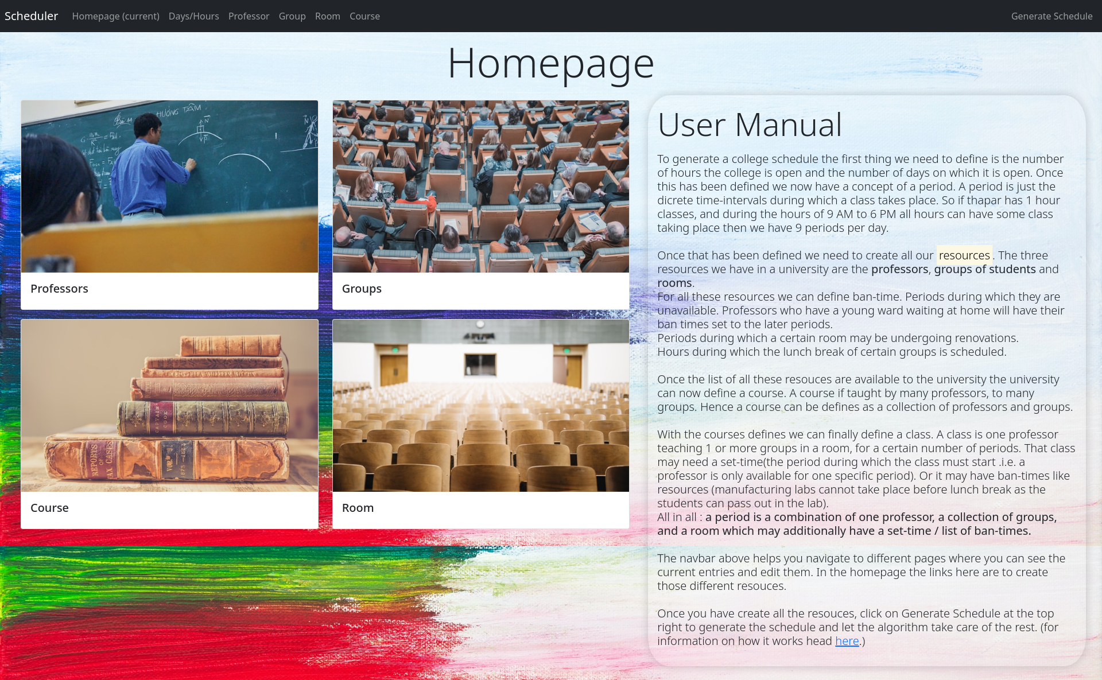Click the lecture hall audience image
This screenshot has height=680, width=1102.
click(x=480, y=186)
